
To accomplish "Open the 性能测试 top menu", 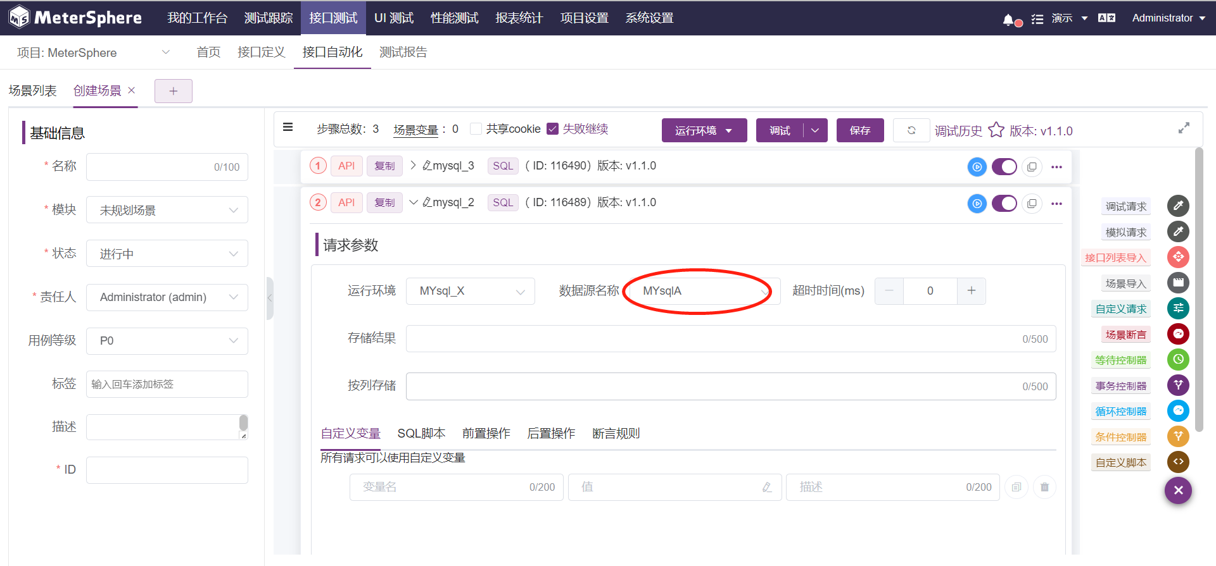I will tap(455, 18).
